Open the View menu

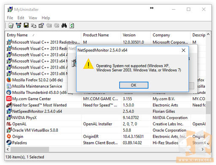[33, 18]
